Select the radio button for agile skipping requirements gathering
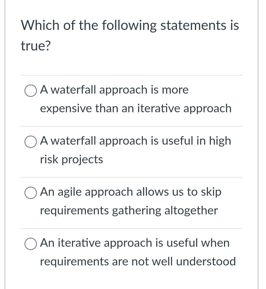266x289 pixels. tap(31, 193)
